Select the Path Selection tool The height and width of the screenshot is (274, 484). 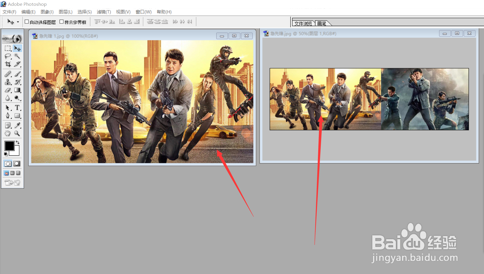[x=8, y=108]
